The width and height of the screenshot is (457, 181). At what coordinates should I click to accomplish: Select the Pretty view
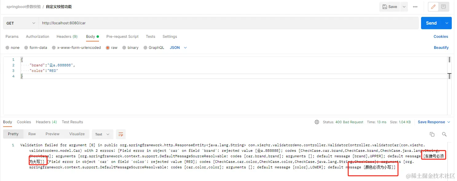click(x=13, y=134)
